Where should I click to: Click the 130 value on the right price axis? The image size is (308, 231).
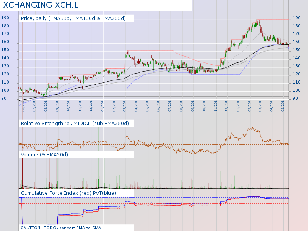(296, 66)
